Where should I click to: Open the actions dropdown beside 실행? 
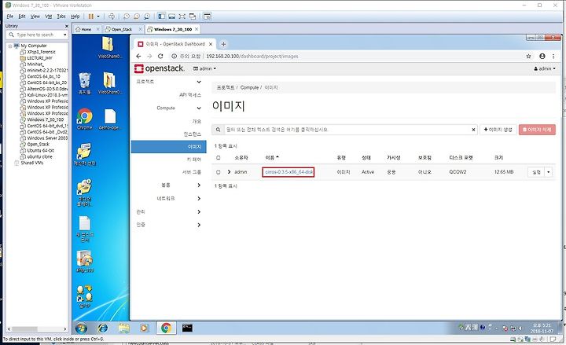pyautogui.click(x=549, y=172)
